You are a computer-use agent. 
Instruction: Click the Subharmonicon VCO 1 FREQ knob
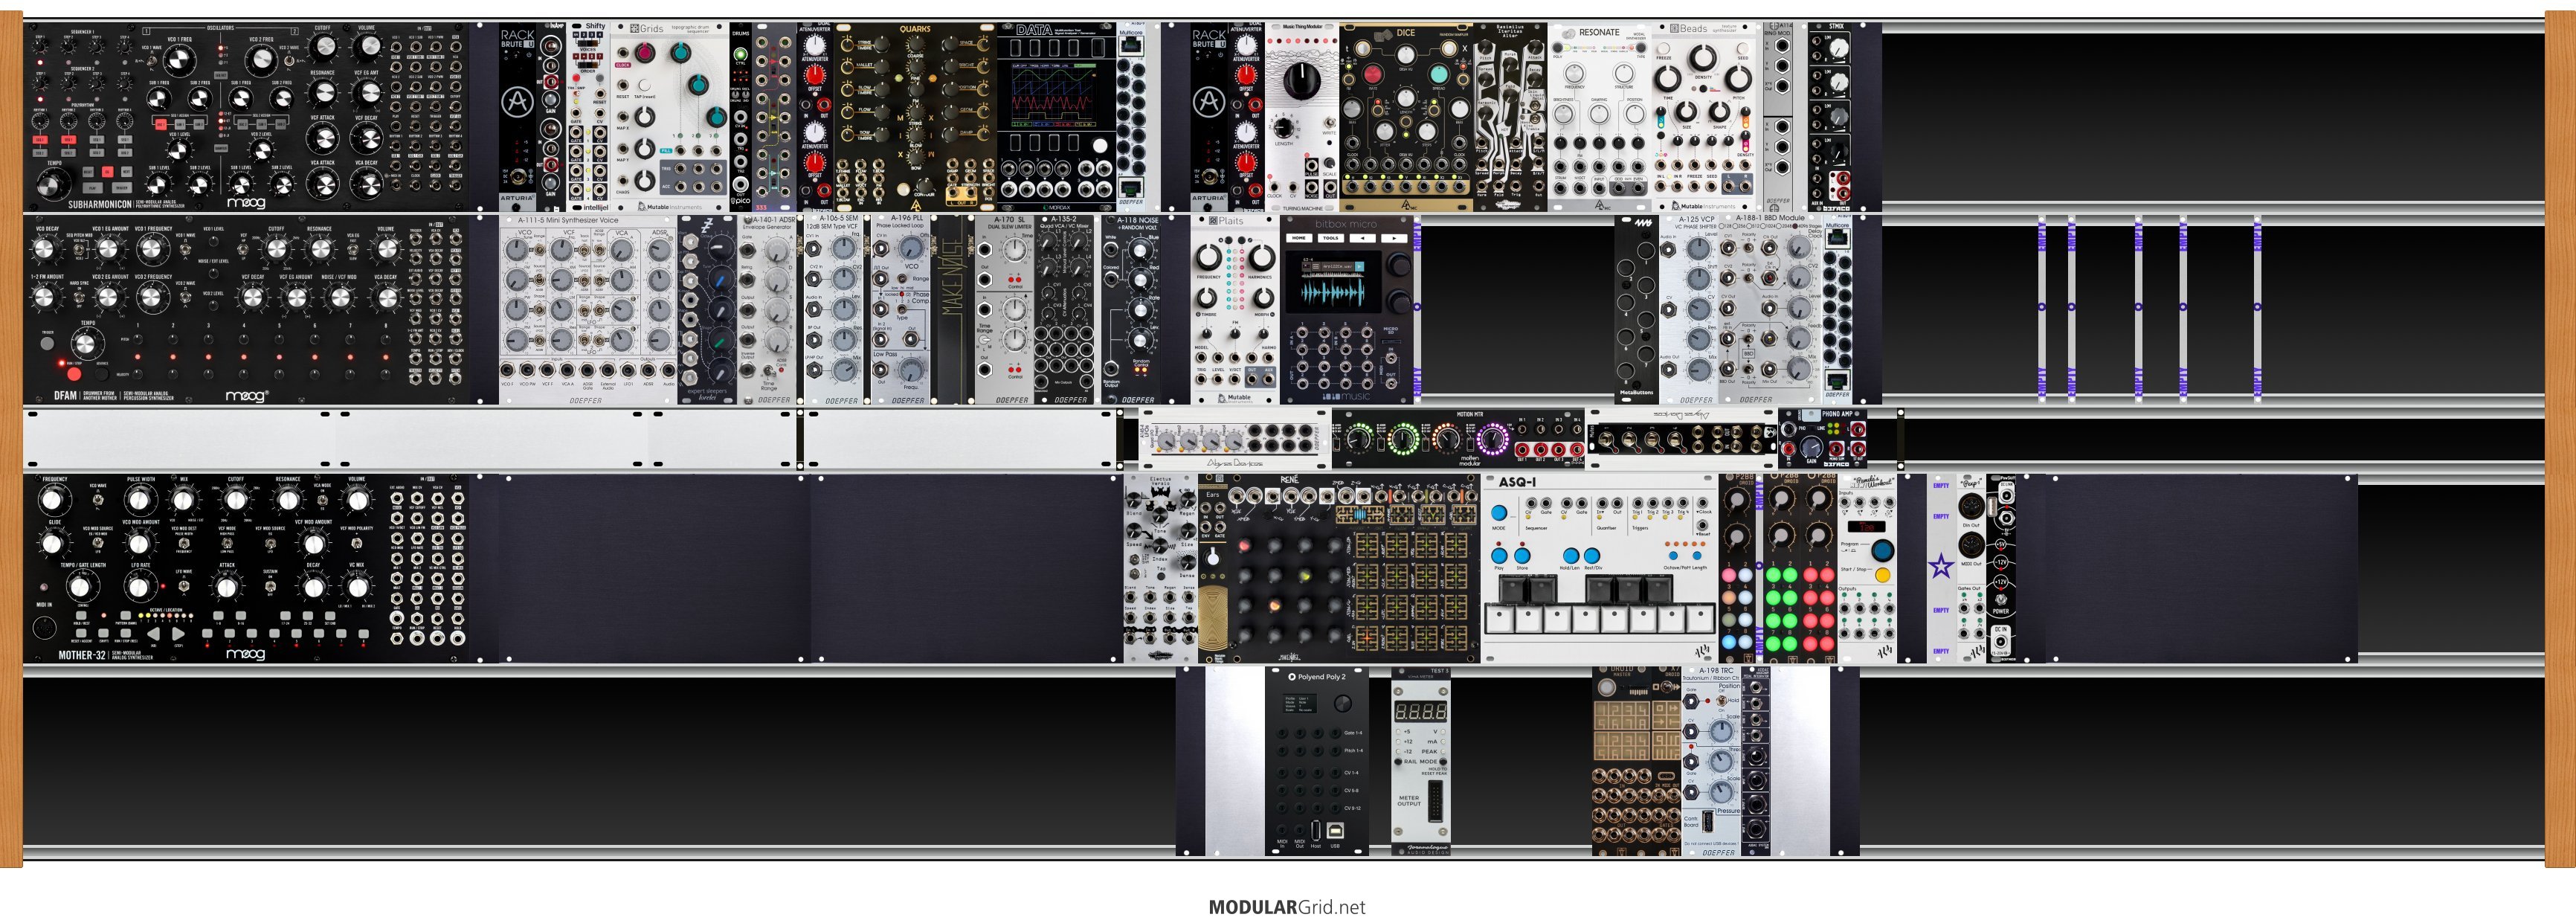[181, 60]
